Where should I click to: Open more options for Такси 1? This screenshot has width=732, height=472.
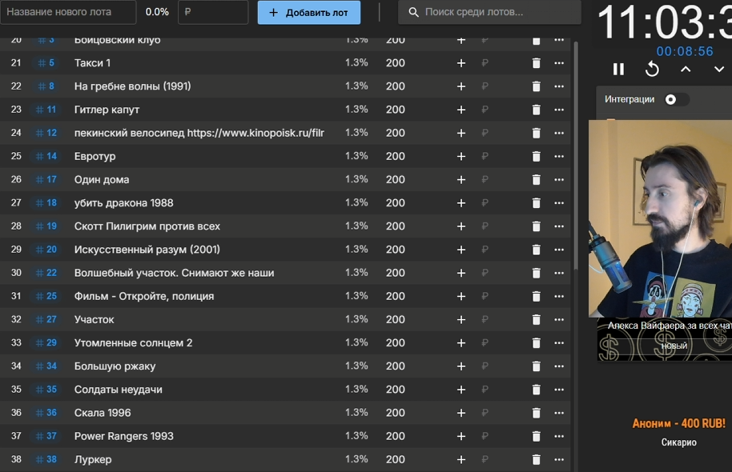tap(559, 63)
